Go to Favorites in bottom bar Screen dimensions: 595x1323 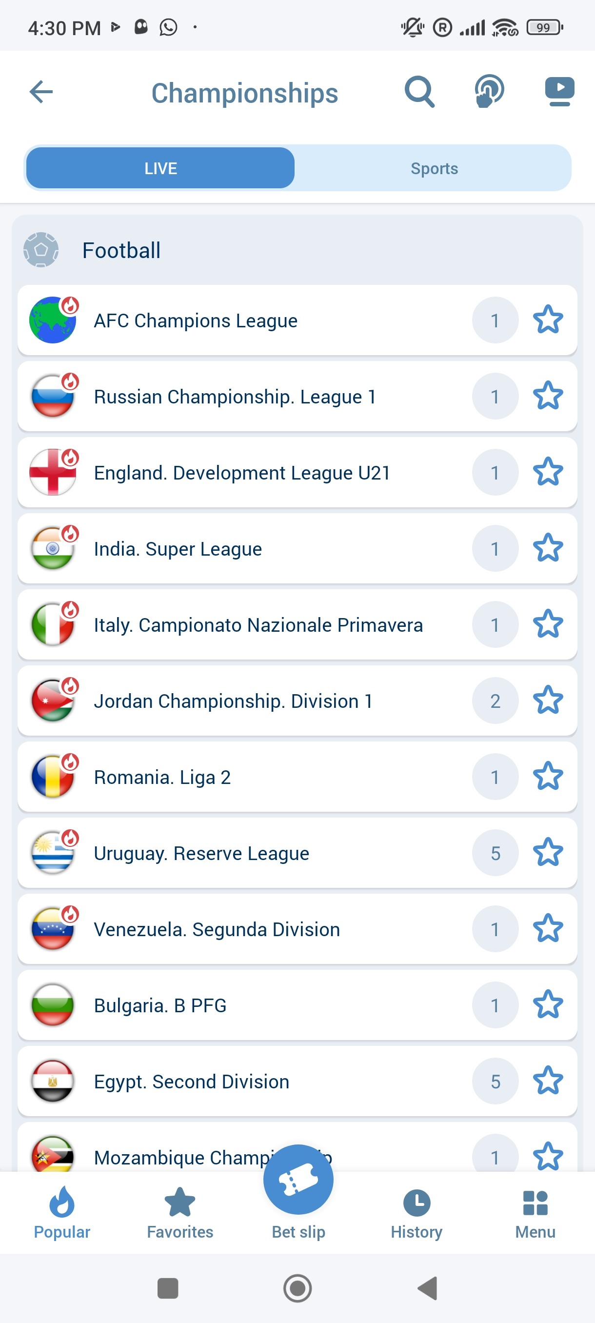pos(179,1212)
